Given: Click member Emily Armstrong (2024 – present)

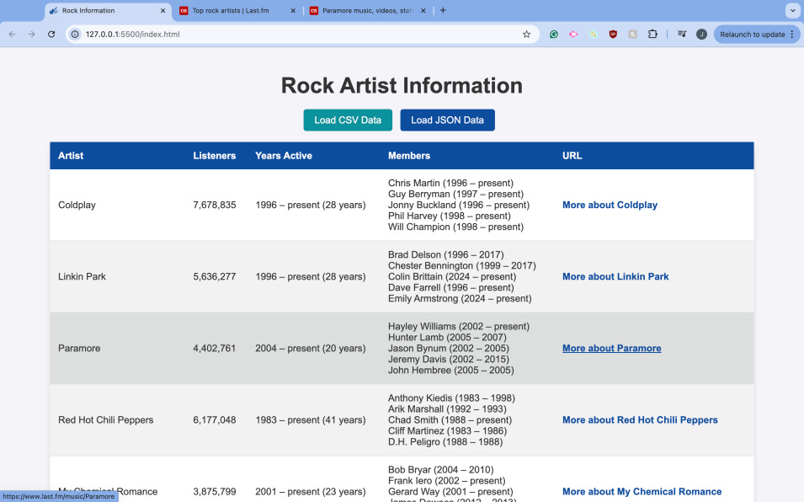Looking at the screenshot, I should point(460,298).
